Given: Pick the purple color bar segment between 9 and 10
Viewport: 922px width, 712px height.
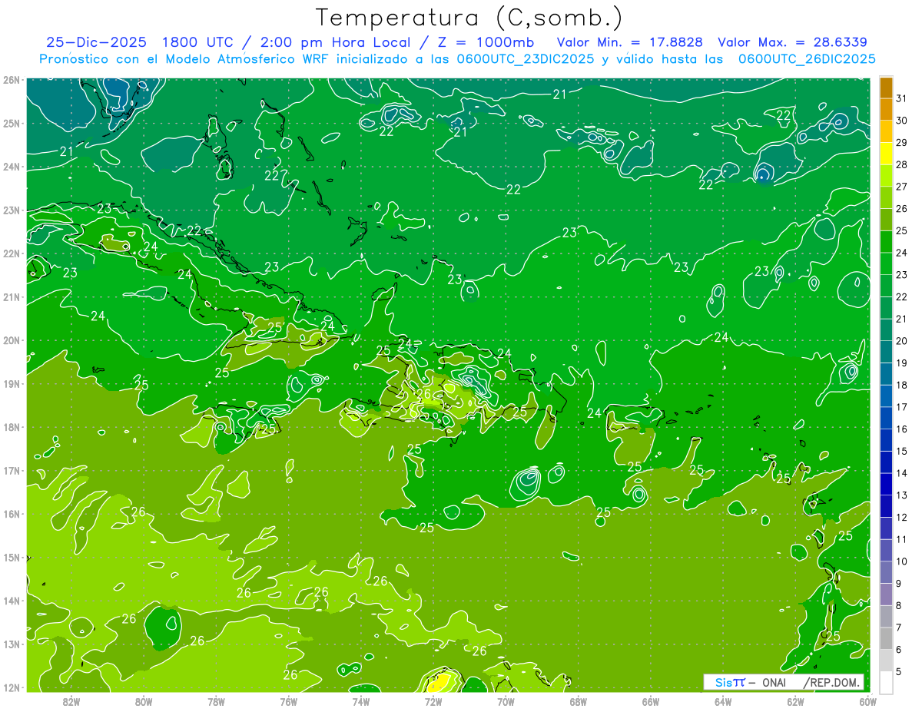Looking at the screenshot, I should pyautogui.click(x=886, y=572).
